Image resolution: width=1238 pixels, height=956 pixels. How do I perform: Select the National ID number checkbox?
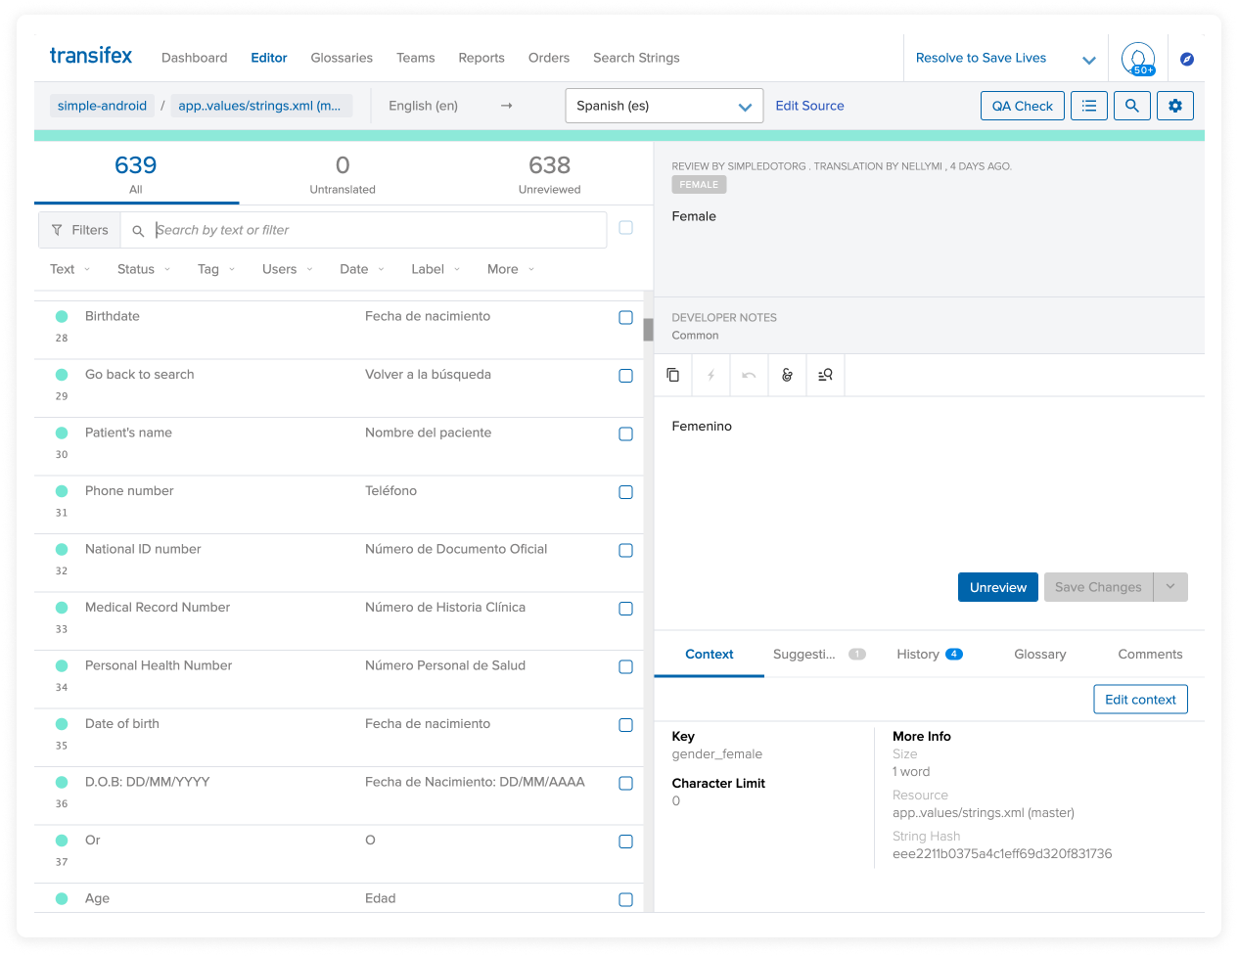click(626, 551)
